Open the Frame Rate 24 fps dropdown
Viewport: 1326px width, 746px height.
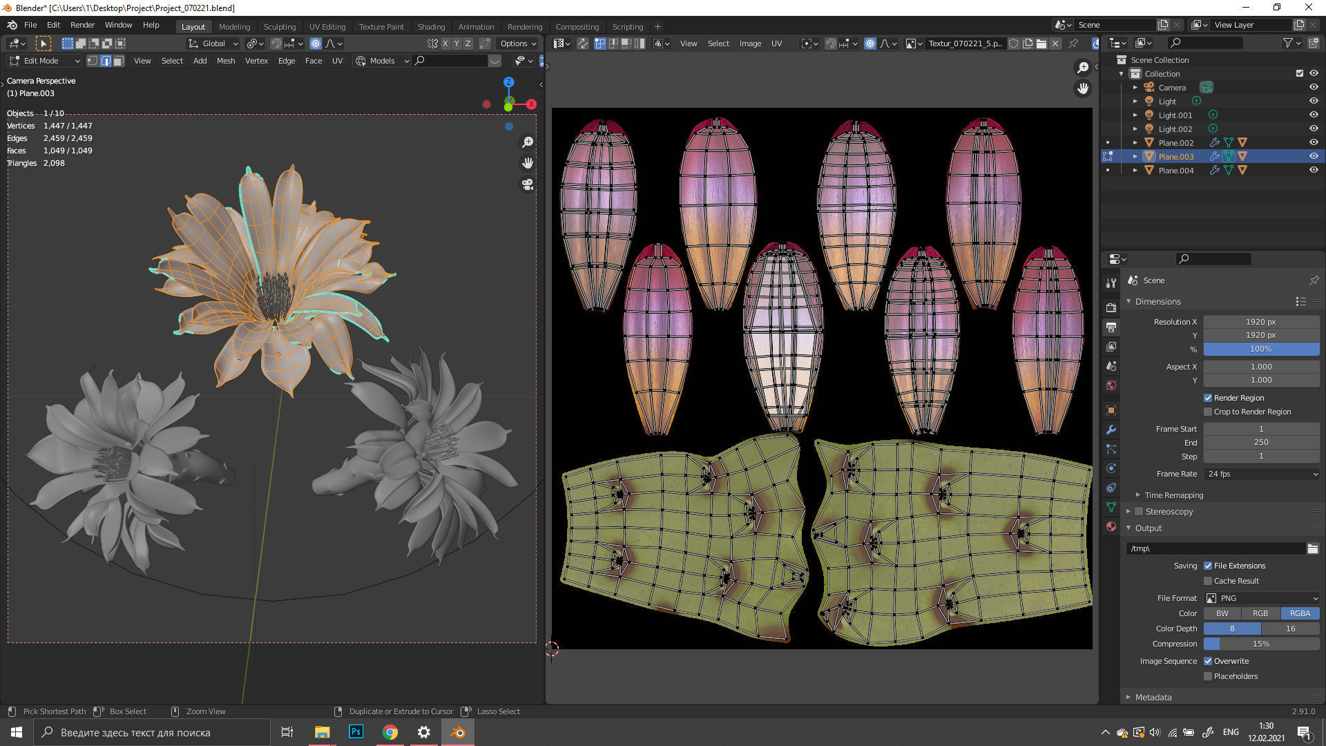[1260, 474]
